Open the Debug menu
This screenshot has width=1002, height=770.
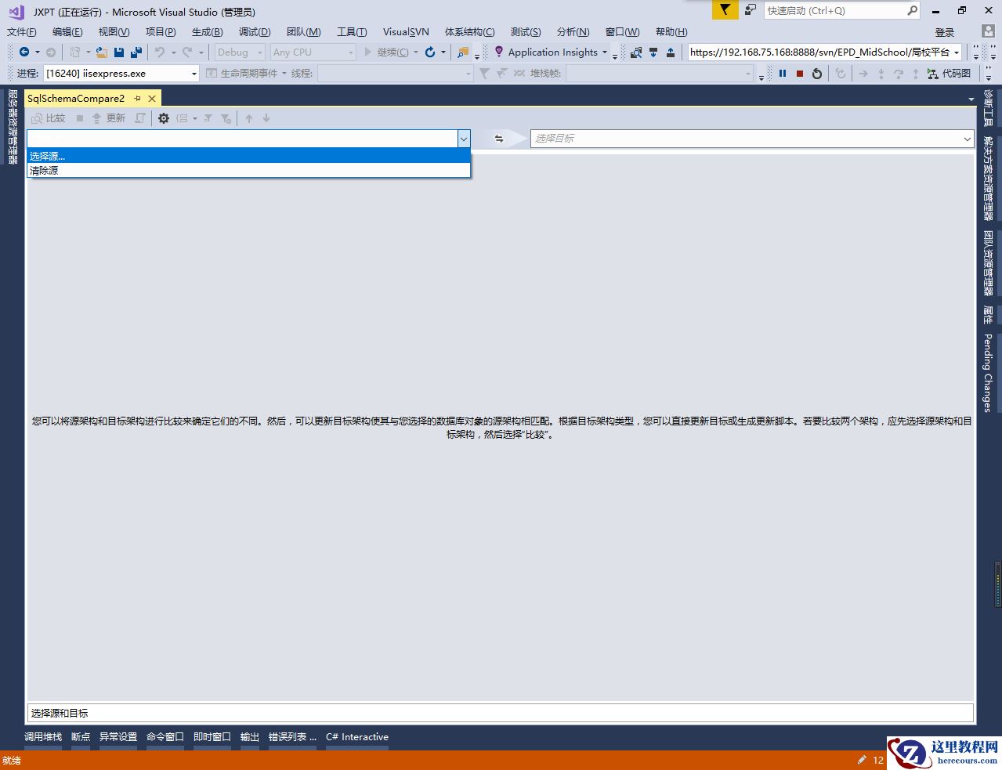pos(255,32)
